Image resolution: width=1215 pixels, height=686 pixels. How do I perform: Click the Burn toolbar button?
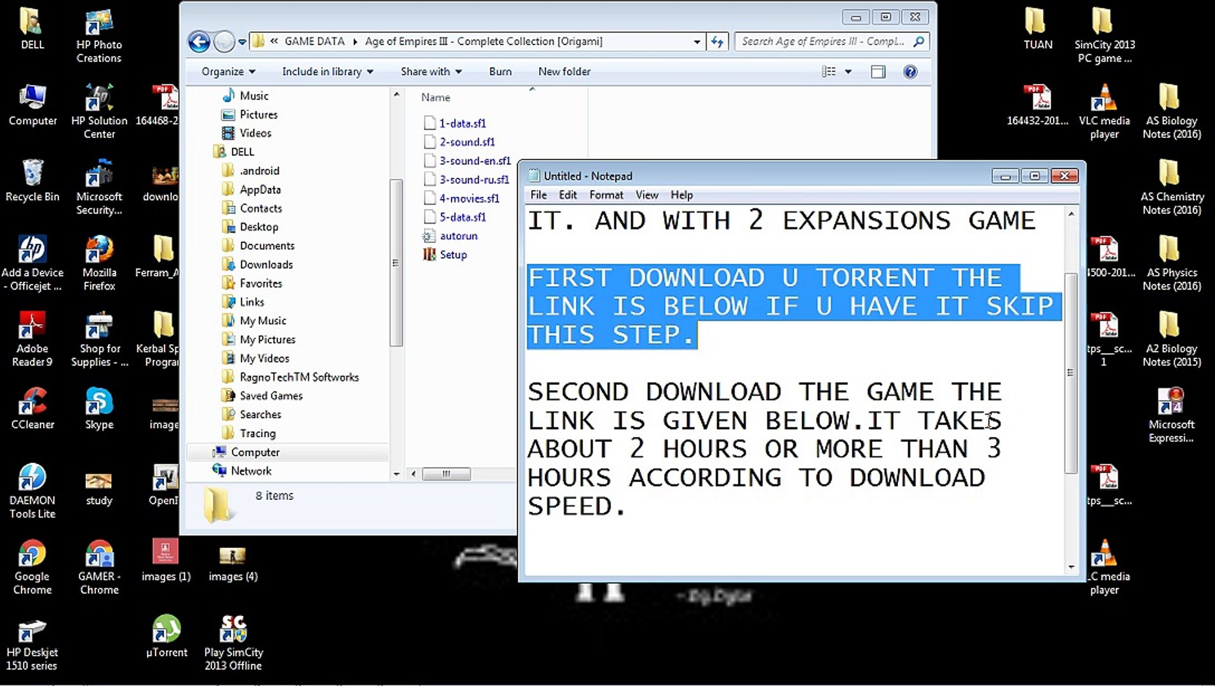click(x=500, y=72)
